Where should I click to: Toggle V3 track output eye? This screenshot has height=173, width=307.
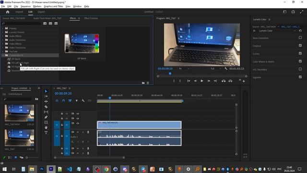pos(78,113)
